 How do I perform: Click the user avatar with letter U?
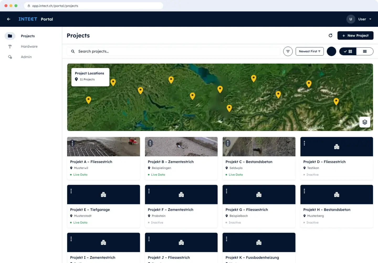pyautogui.click(x=351, y=19)
